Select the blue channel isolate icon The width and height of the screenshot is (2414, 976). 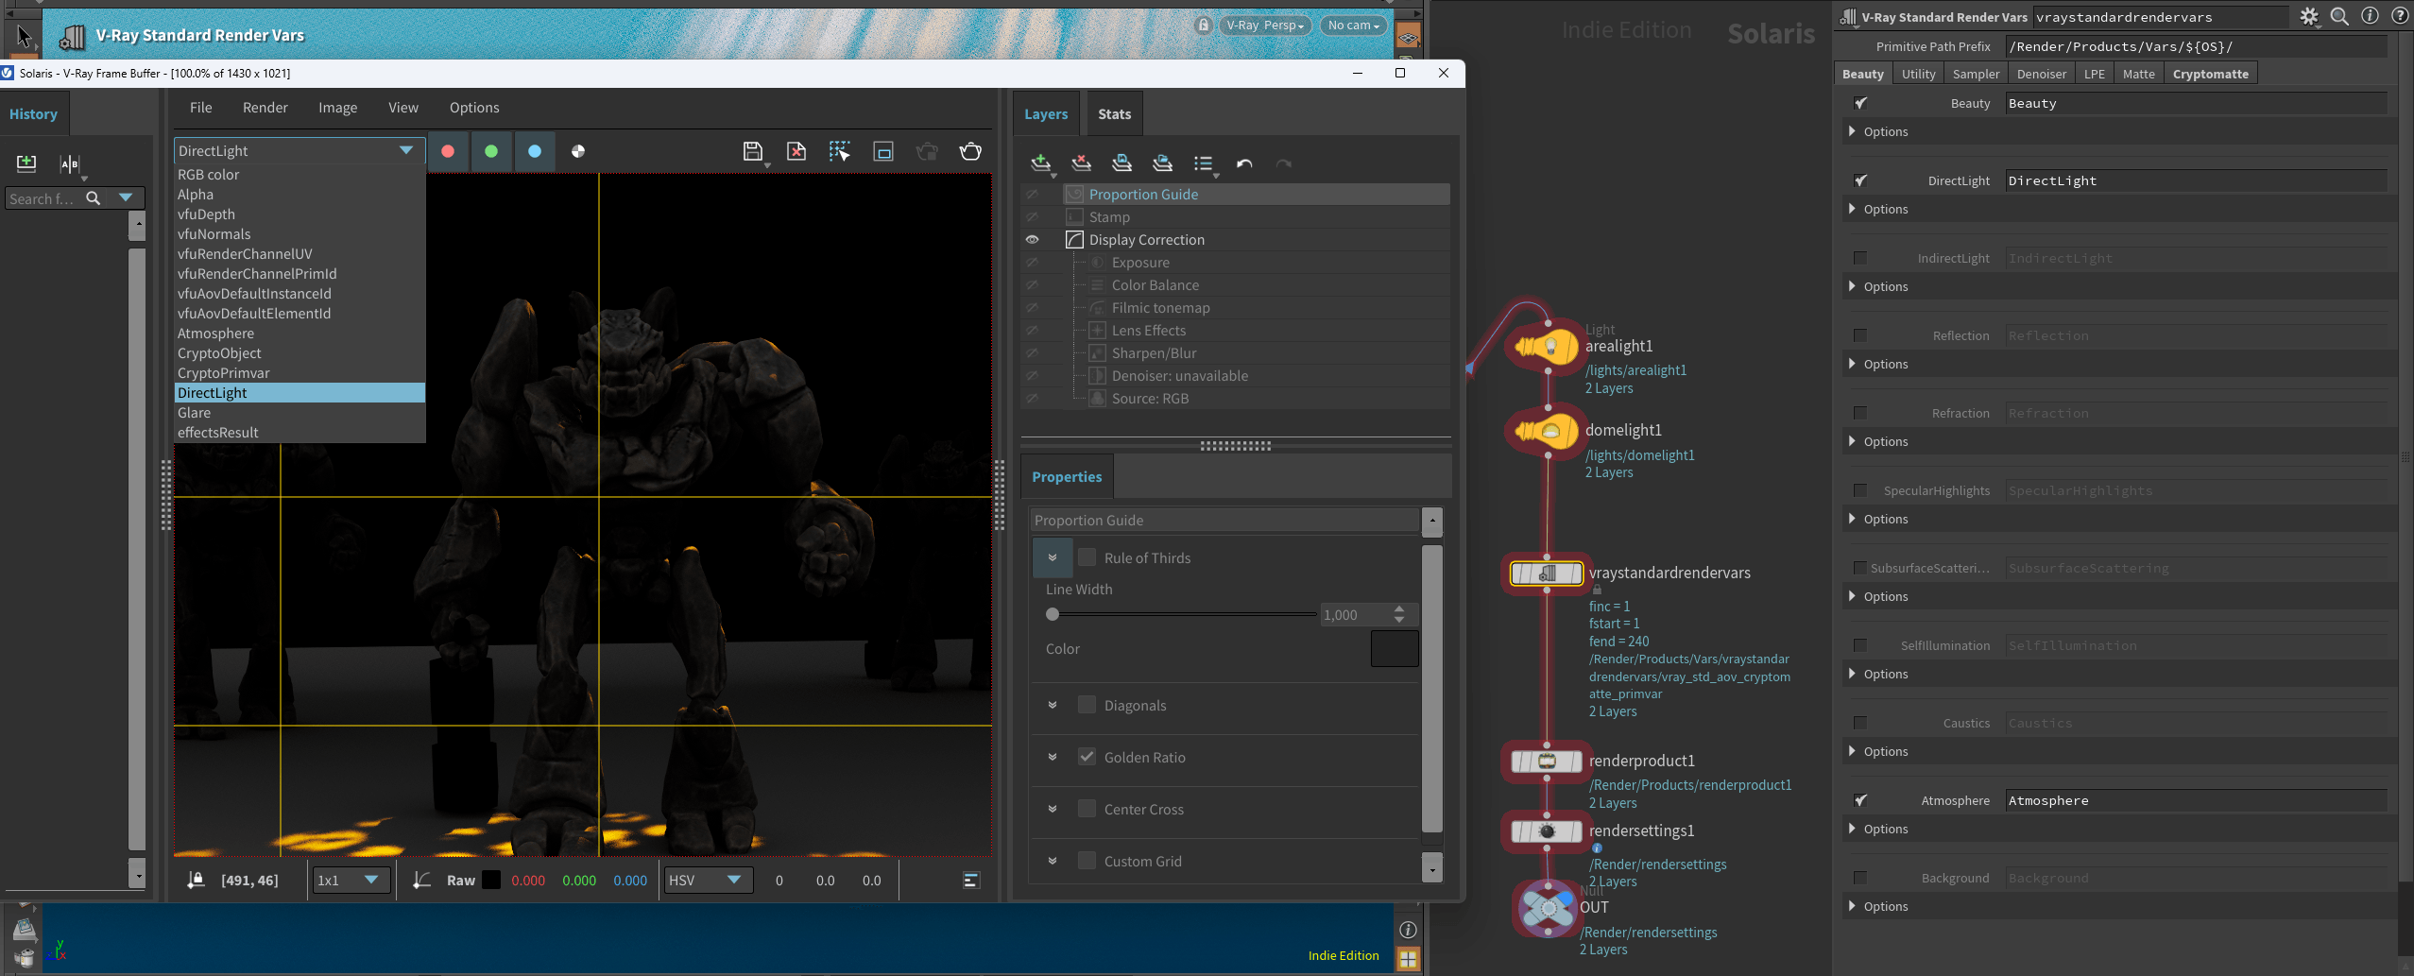click(x=535, y=151)
